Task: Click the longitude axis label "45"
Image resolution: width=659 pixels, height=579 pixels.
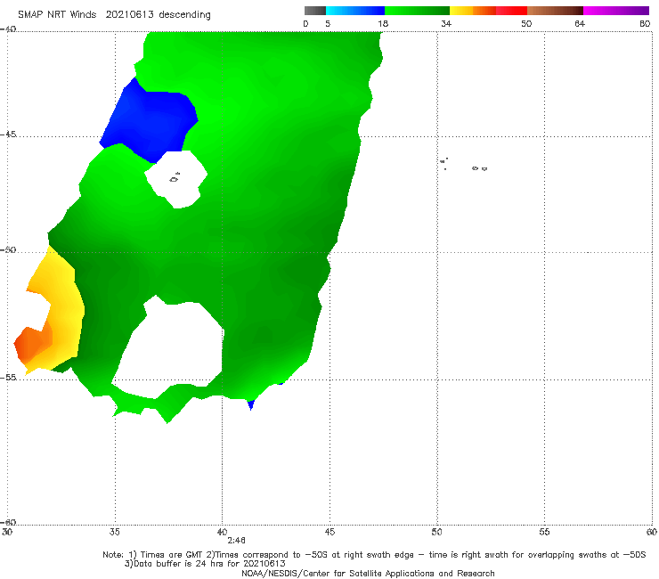Action: point(329,532)
